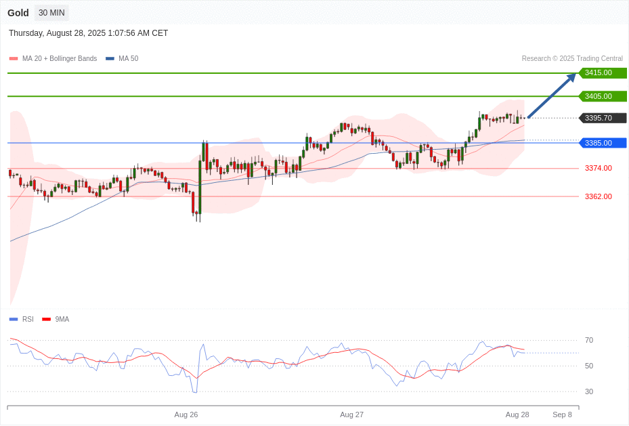
Task: Click the 3362.00 red support label
Action: click(599, 196)
